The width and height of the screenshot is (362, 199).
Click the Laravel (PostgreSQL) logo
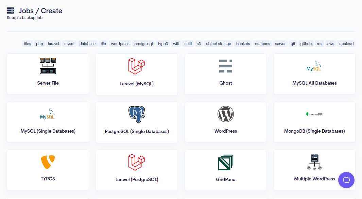pyautogui.click(x=137, y=162)
